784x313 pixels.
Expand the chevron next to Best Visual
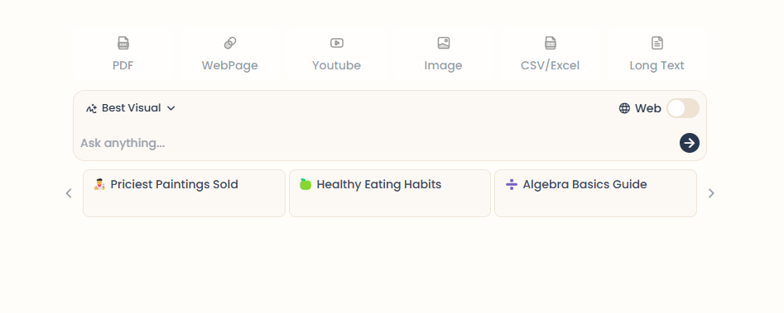pos(171,108)
